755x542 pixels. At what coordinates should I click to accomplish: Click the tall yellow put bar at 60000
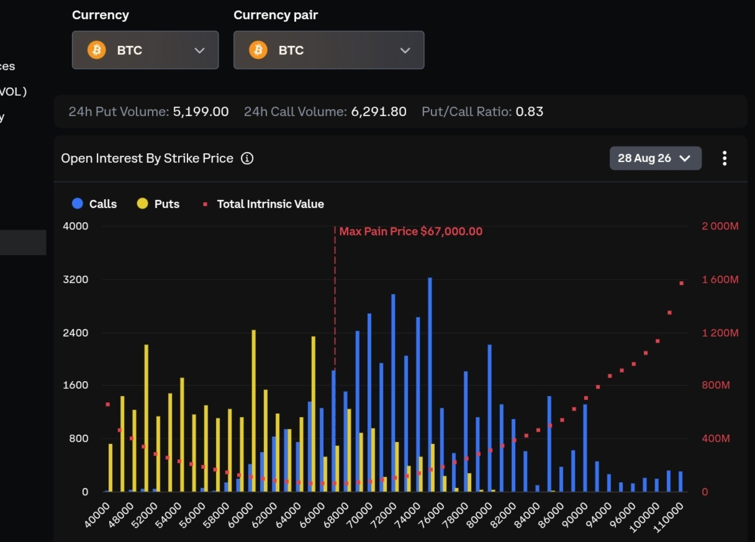coord(254,411)
